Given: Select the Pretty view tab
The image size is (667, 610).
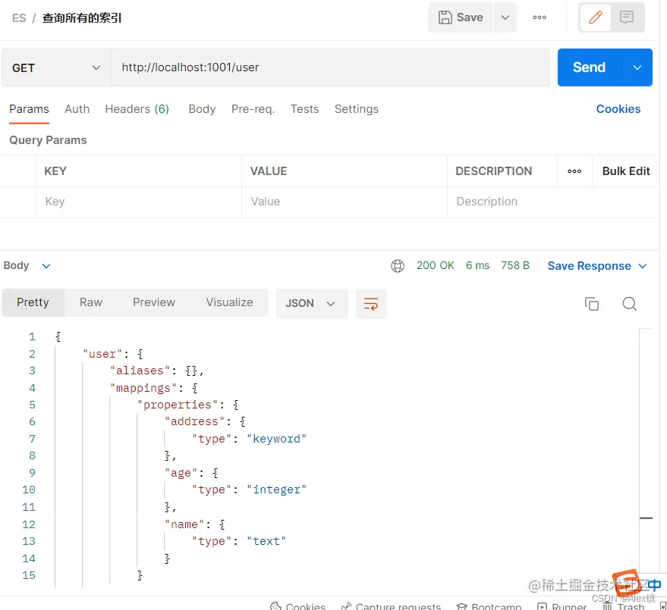Looking at the screenshot, I should pos(33,302).
